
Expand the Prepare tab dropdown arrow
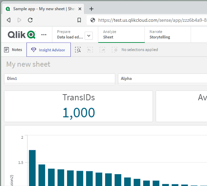click(x=89, y=35)
